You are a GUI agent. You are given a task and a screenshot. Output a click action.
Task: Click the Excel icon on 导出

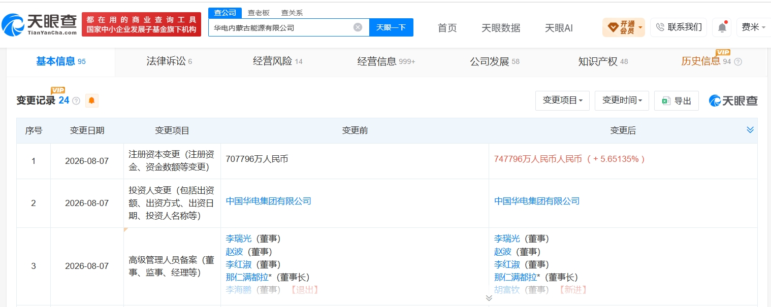666,101
